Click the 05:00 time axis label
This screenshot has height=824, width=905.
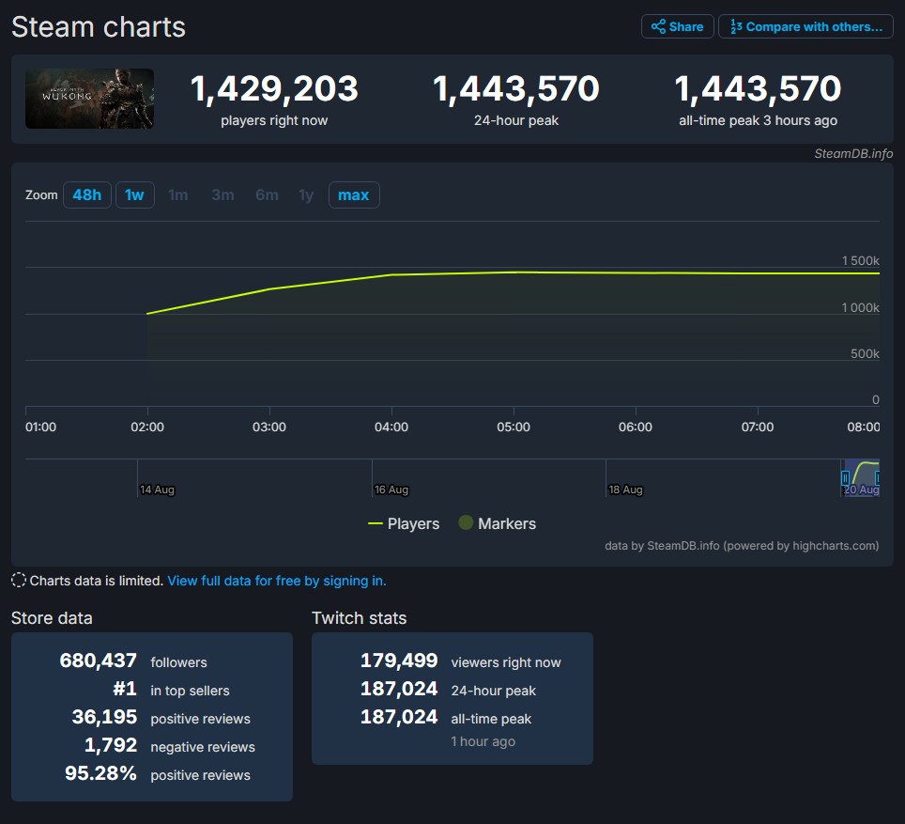coord(514,427)
